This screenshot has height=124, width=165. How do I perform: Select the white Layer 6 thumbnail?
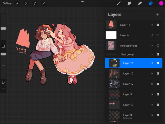[x=111, y=35]
